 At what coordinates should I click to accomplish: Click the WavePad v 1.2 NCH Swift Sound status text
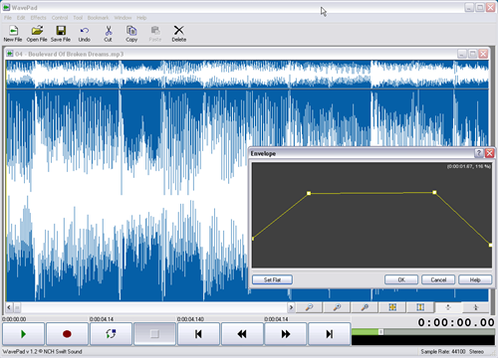coord(43,351)
